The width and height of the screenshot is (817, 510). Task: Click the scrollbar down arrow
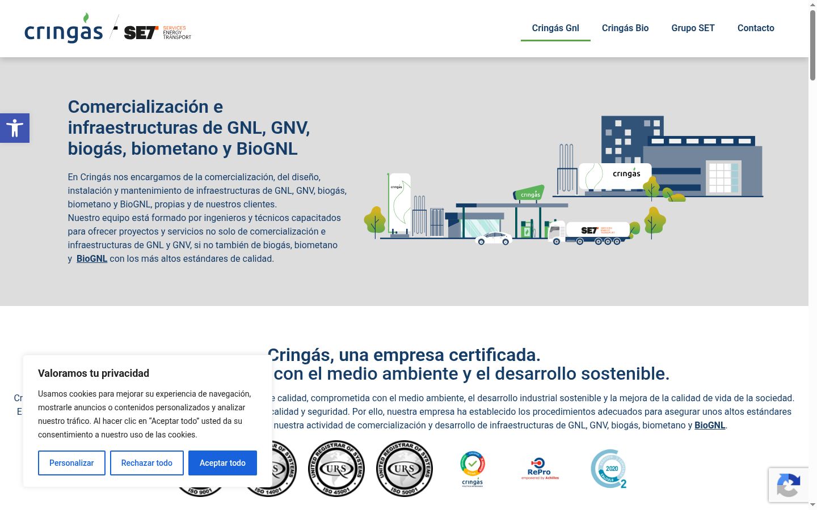click(812, 505)
